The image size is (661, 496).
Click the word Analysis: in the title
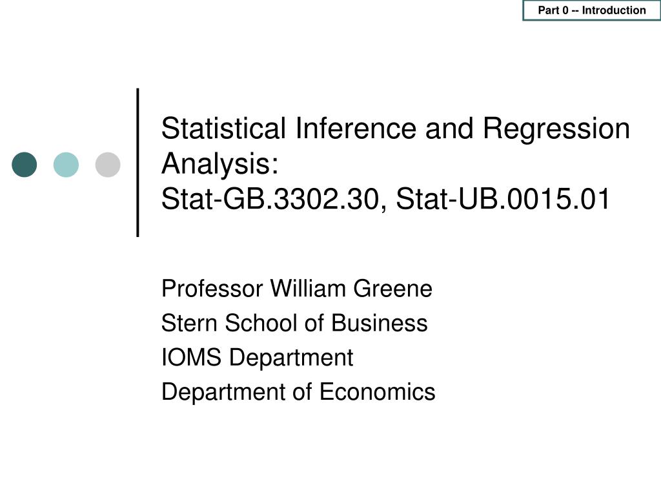tap(219, 163)
